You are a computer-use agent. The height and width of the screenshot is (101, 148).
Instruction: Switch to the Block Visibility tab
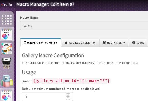(x=114, y=43)
